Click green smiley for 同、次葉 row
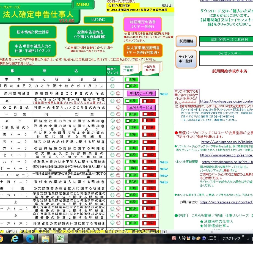 [x=112, y=114]
